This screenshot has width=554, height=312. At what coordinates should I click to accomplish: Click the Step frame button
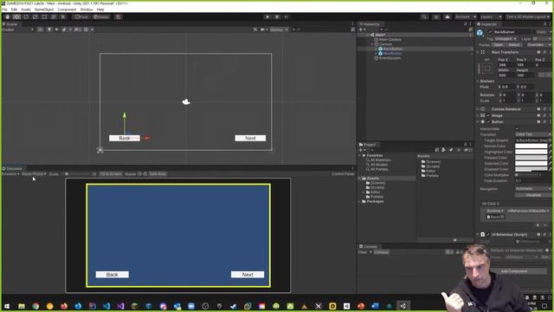[287, 17]
